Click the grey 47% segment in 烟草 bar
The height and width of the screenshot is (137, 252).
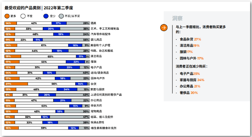point(70,117)
